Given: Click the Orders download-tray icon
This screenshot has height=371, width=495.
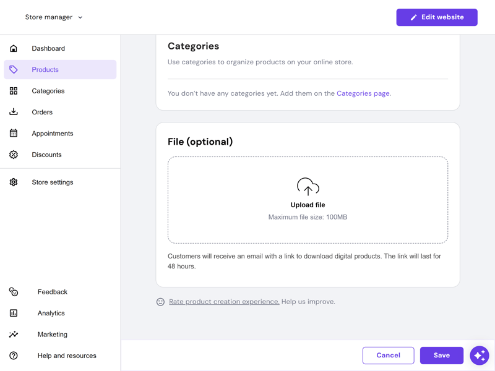Looking at the screenshot, I should (x=13, y=112).
